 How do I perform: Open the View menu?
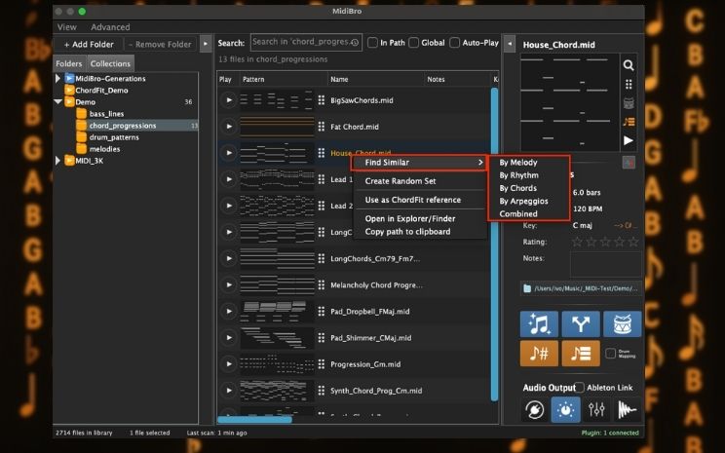tap(67, 27)
